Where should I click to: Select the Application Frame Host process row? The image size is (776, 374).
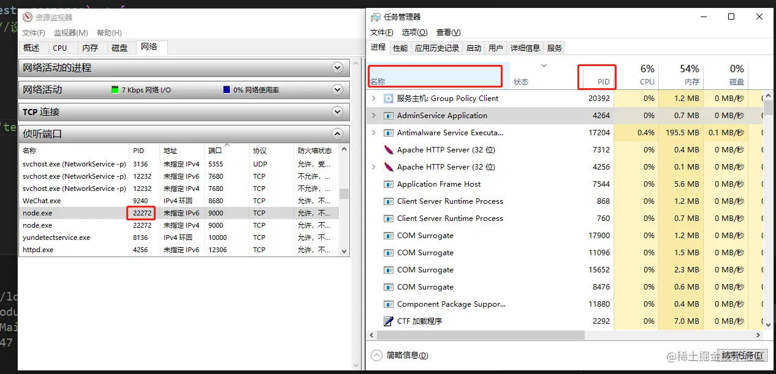pos(565,184)
